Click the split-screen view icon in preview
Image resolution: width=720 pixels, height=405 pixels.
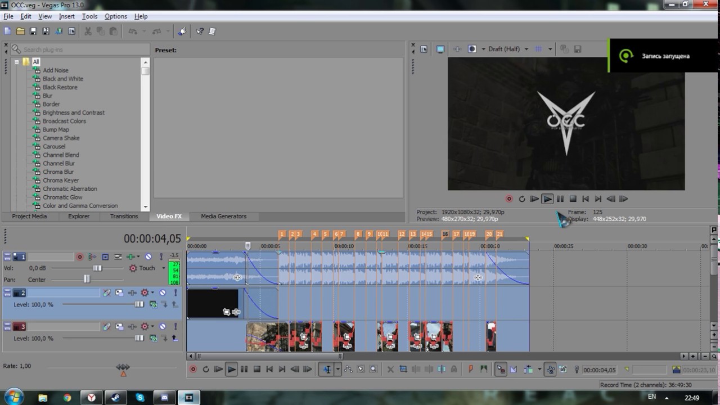point(472,49)
